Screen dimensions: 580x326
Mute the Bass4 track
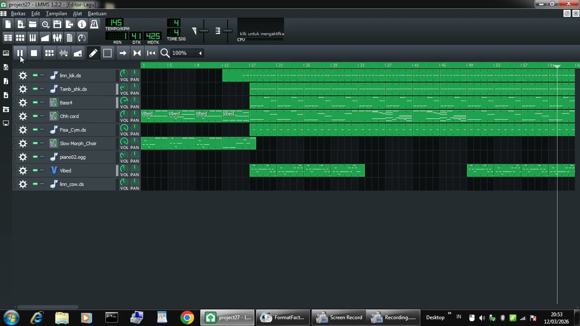(35, 103)
